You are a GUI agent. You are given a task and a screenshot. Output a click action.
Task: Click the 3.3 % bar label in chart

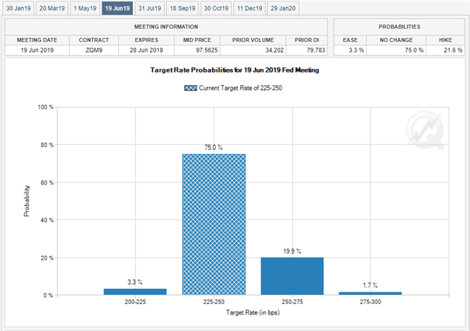pos(135,282)
